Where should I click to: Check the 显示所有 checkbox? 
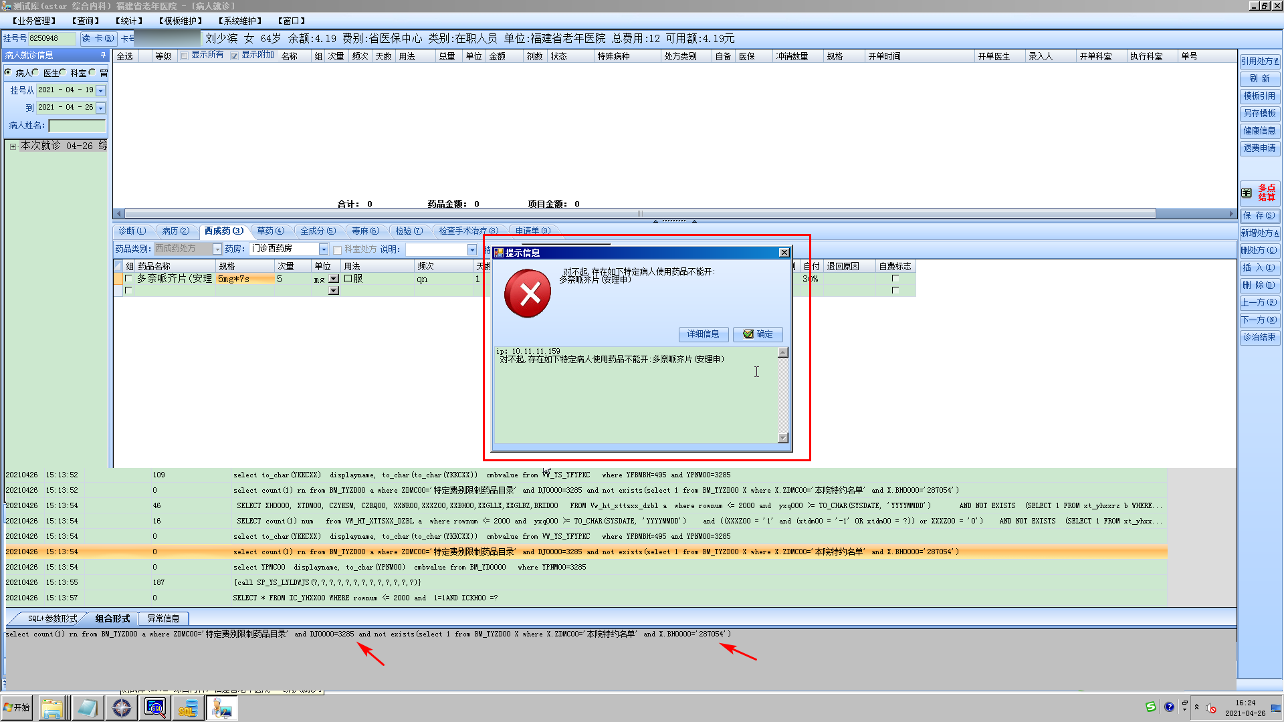tap(185, 55)
